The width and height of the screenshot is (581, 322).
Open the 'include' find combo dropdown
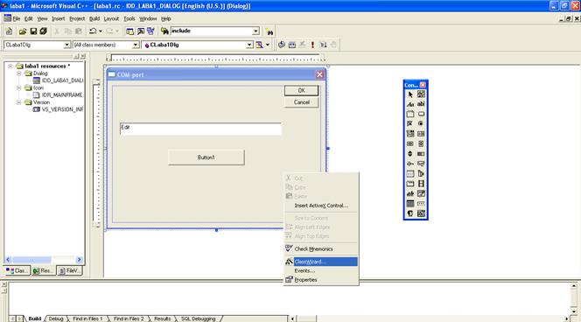(255, 31)
